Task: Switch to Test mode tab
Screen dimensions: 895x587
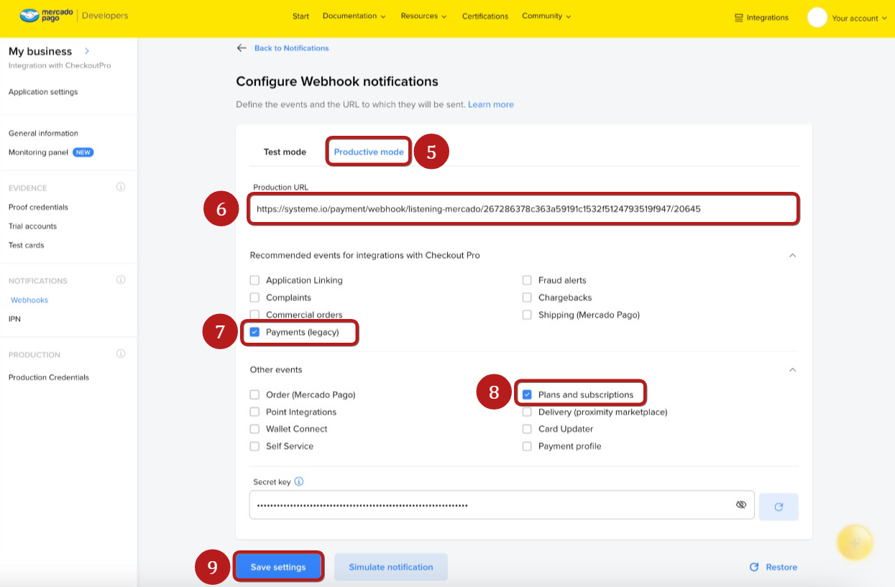Action: point(285,152)
